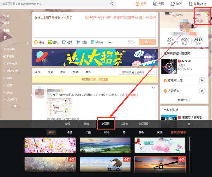Image resolution: width=212 pixels, height=177 pixels.
Task: Click the sidebar settings gear icon
Action: click(28, 43)
